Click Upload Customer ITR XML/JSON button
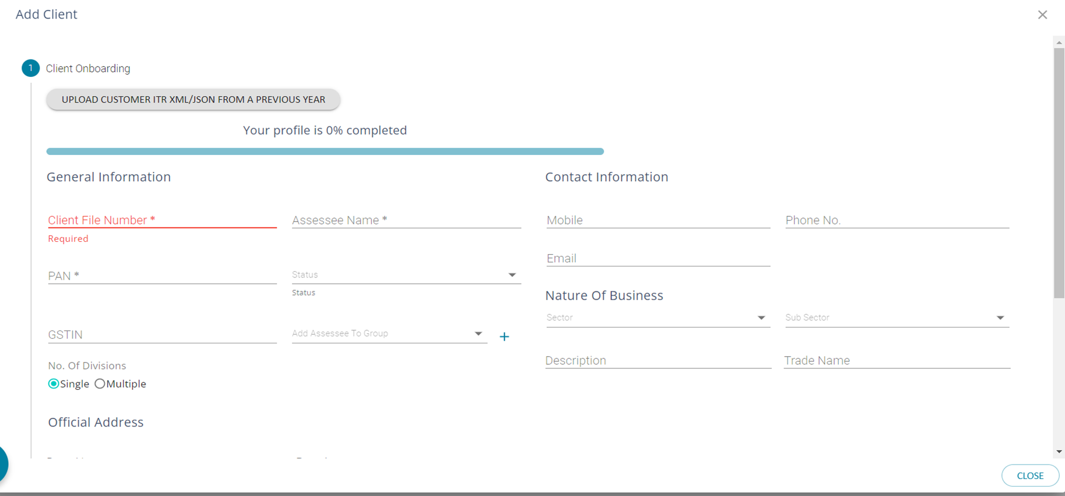Screen dimensions: 1065x496 tap(193, 100)
